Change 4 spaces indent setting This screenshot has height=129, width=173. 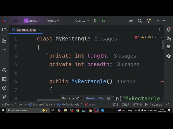click(154, 105)
